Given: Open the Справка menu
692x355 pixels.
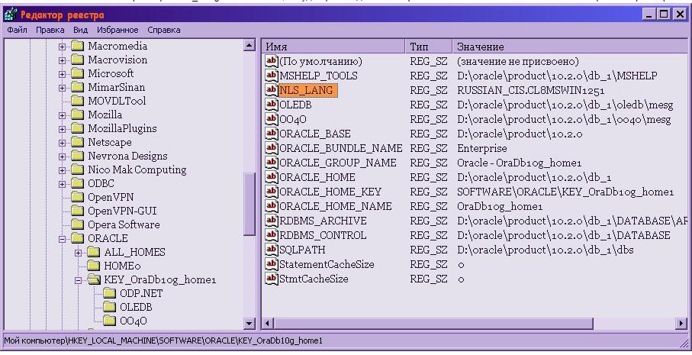Looking at the screenshot, I should (x=163, y=30).
